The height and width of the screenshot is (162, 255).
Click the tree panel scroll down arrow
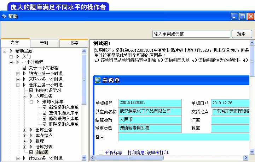tap(84, 158)
